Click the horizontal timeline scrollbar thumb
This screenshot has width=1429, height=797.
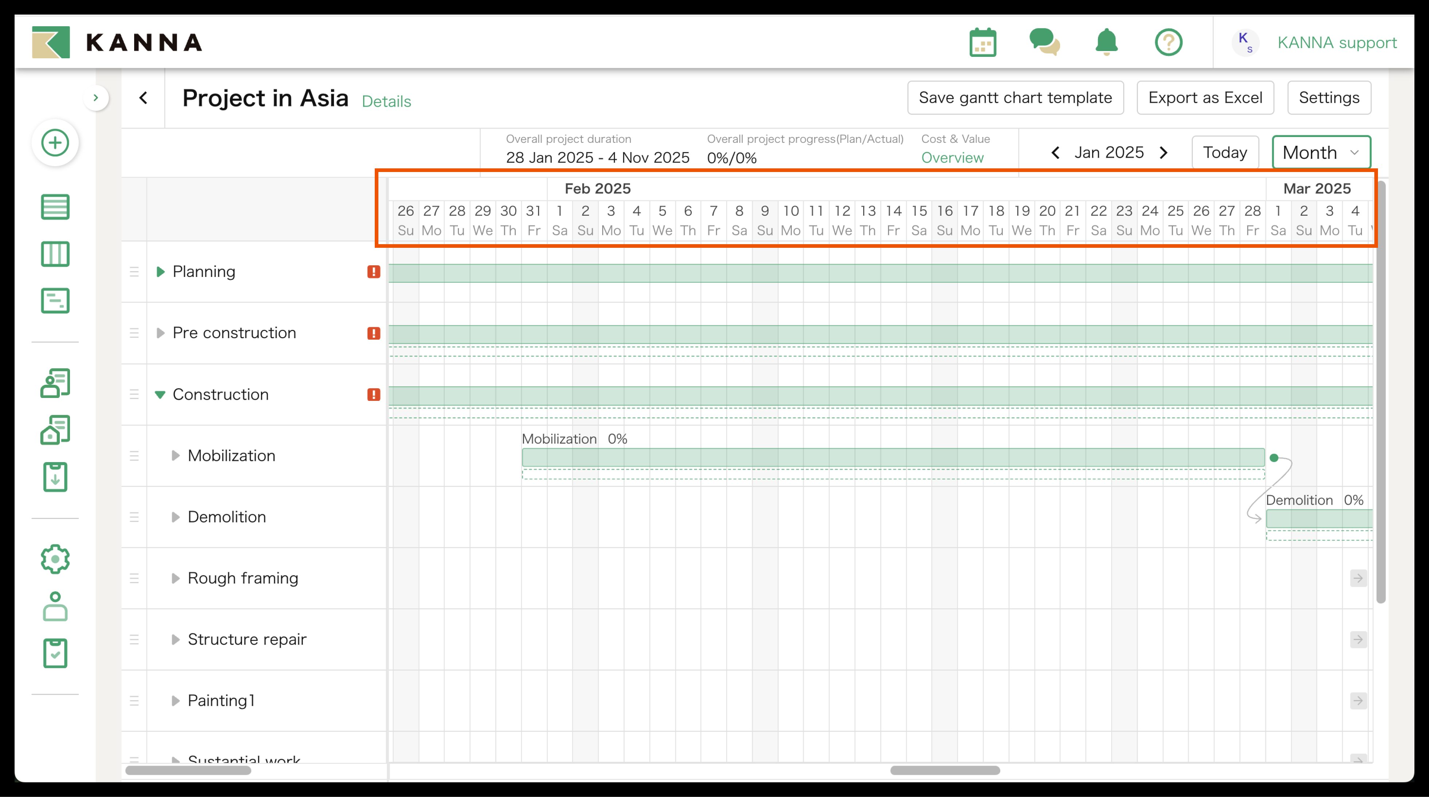pyautogui.click(x=945, y=770)
